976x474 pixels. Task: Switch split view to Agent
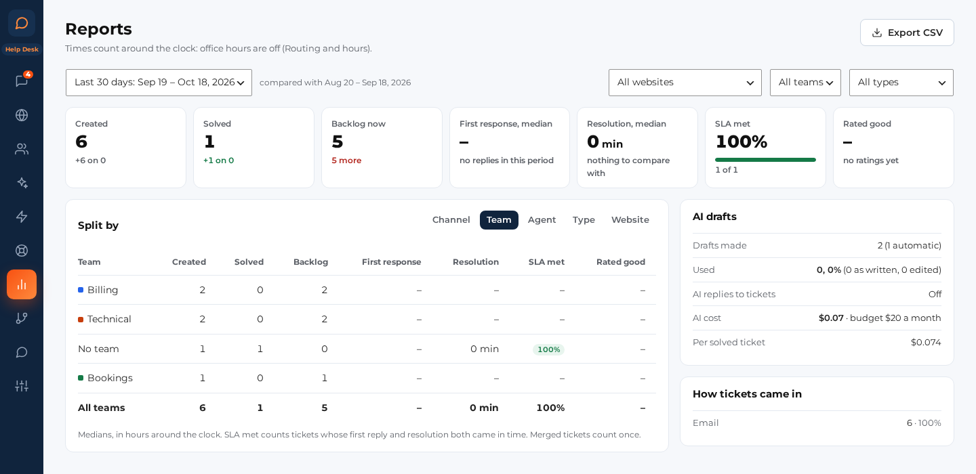(x=542, y=220)
